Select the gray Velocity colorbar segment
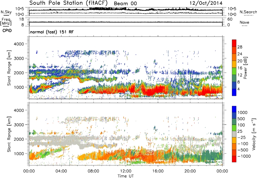This screenshot has width=257, height=178. pos(234,134)
